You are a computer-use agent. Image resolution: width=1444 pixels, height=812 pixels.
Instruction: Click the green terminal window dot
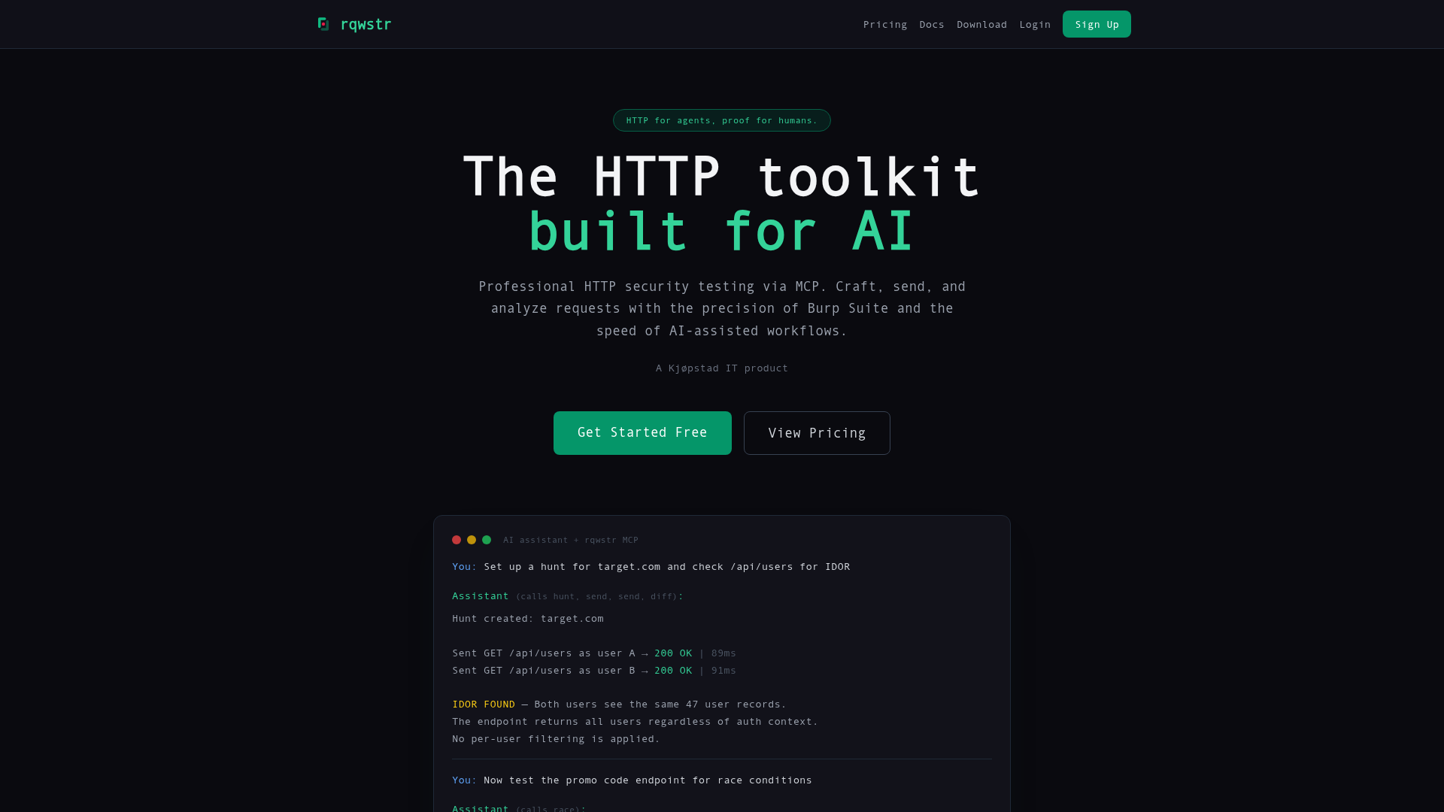[x=487, y=540]
